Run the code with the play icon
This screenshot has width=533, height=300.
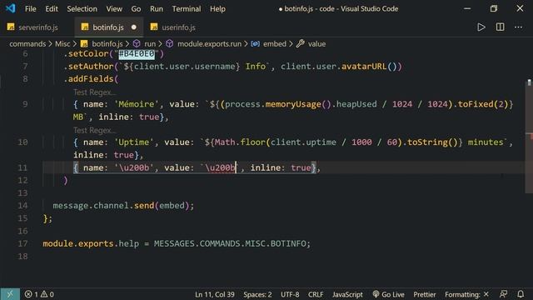tap(481, 27)
